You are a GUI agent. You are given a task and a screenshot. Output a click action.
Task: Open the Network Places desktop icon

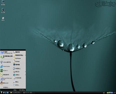coord(3,11)
